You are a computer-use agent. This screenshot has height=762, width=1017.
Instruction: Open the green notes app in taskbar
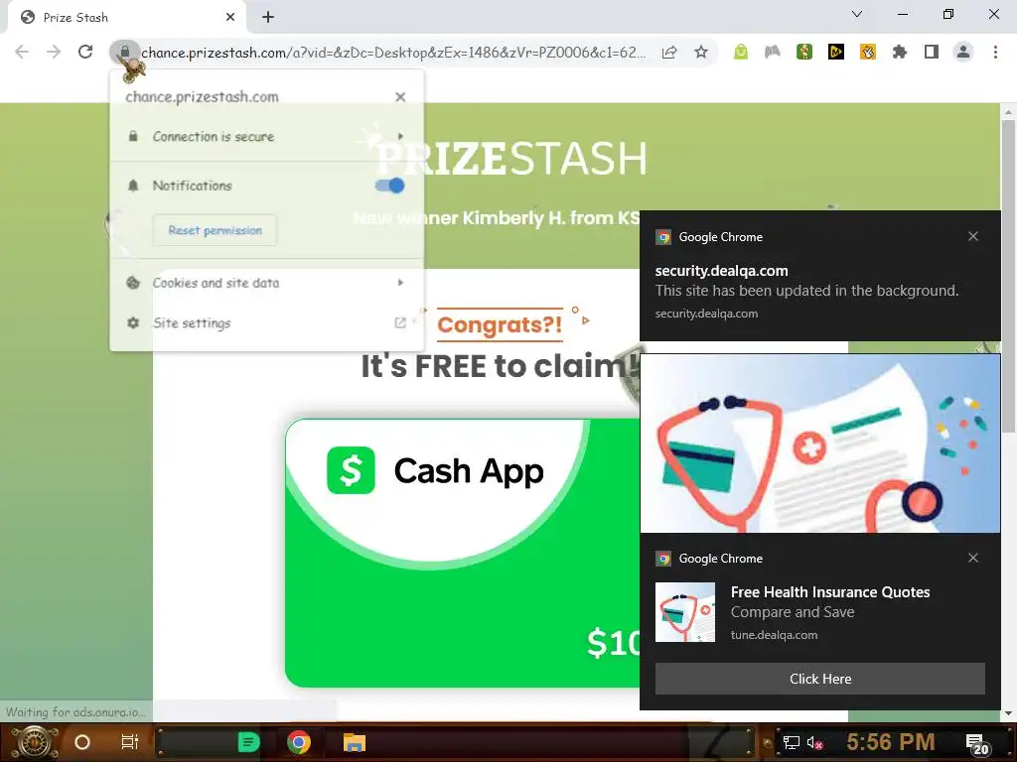(248, 742)
